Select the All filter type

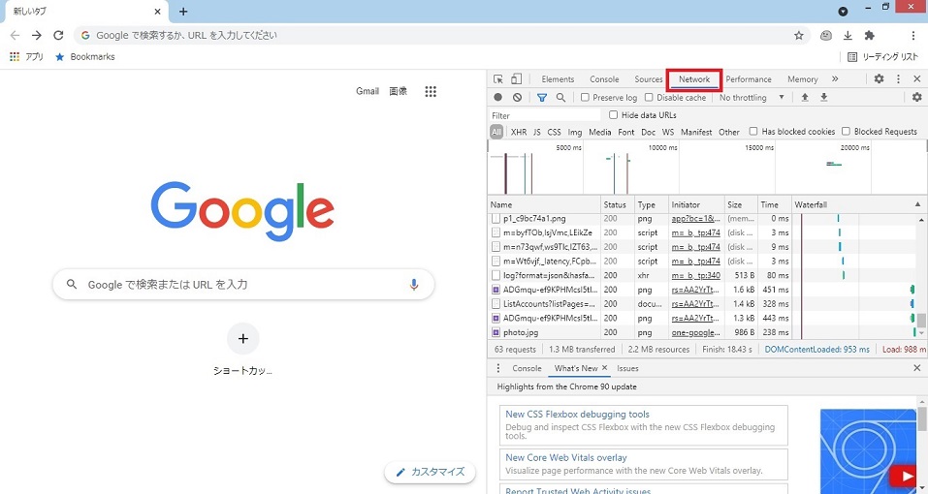496,132
